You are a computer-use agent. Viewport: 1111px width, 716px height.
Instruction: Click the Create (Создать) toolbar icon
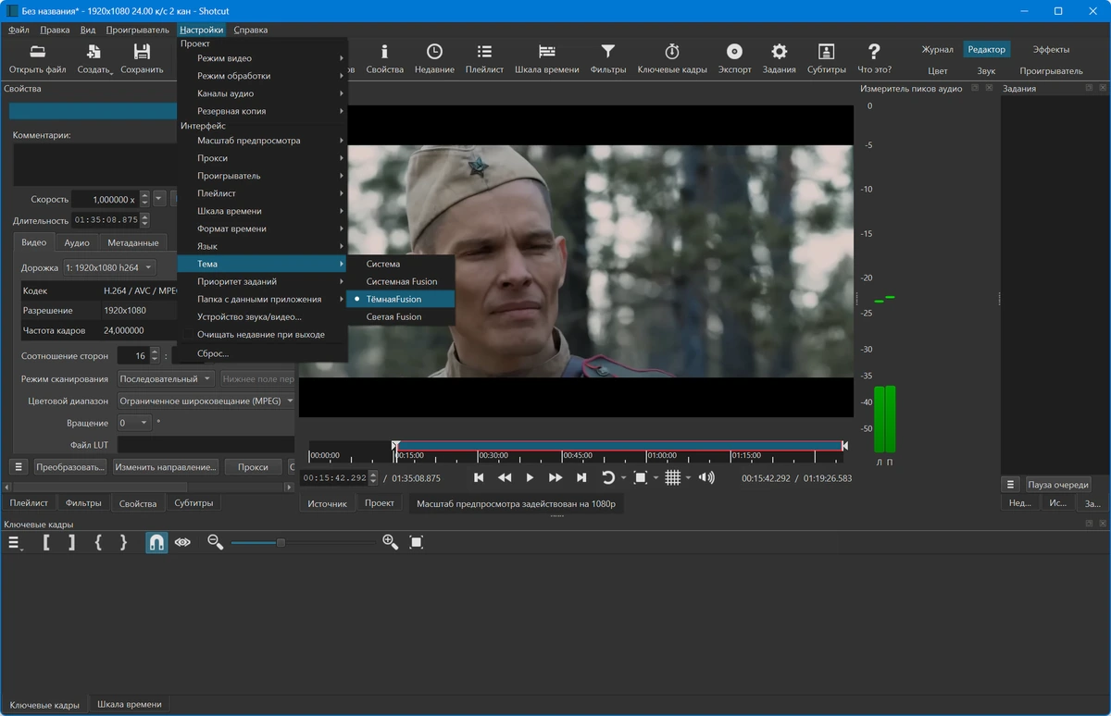pos(94,57)
